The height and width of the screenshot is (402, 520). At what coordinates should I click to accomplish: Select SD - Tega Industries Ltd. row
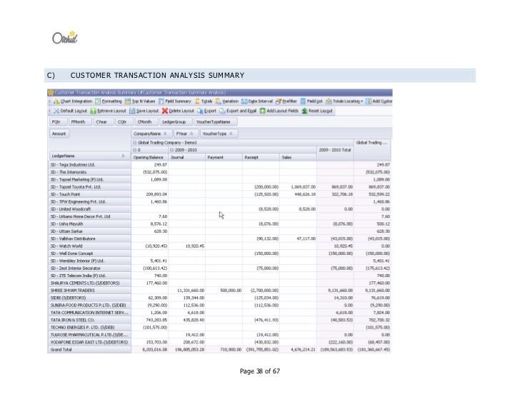coord(89,165)
